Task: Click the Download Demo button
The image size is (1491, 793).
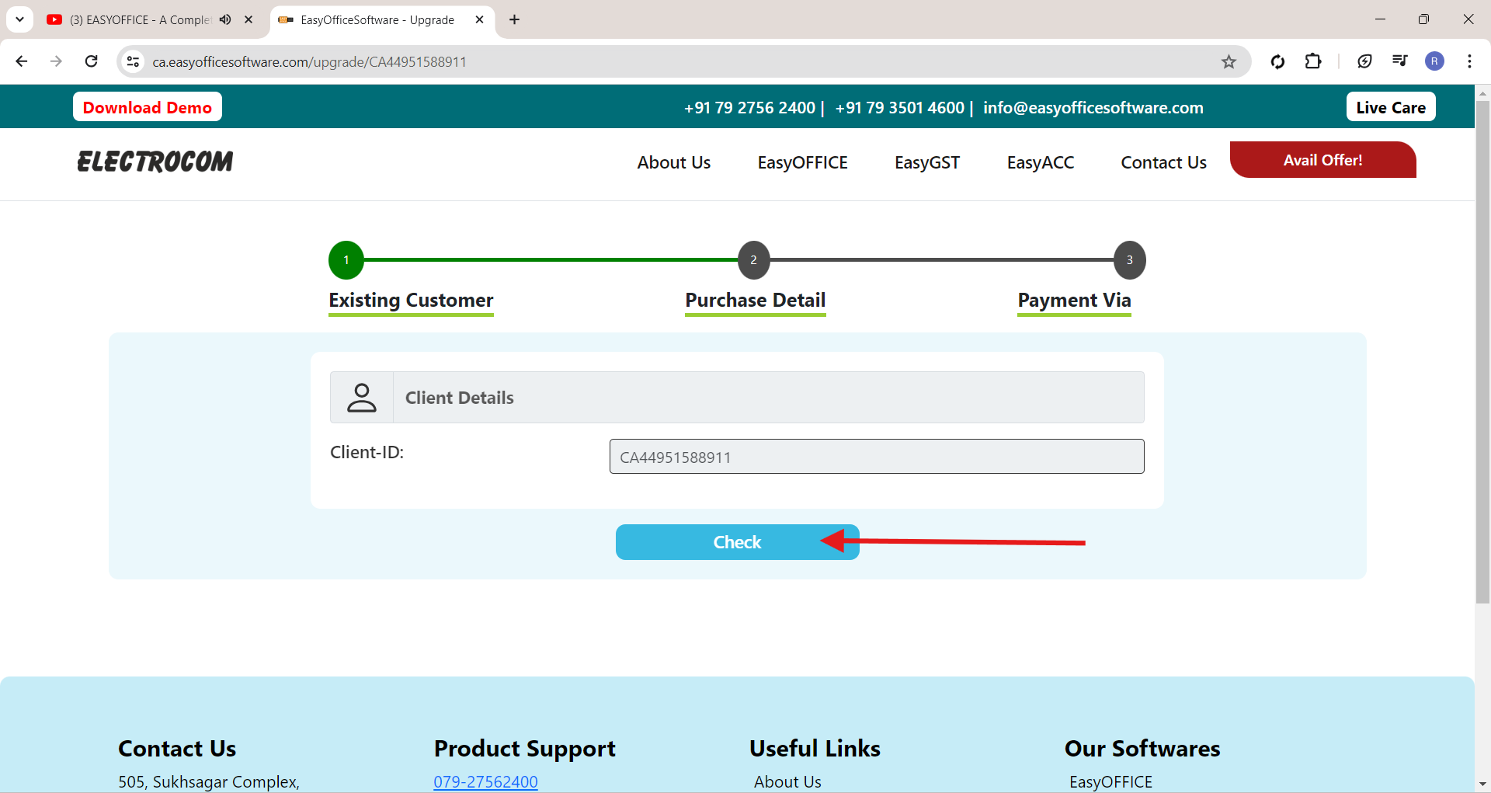Action: pyautogui.click(x=148, y=107)
